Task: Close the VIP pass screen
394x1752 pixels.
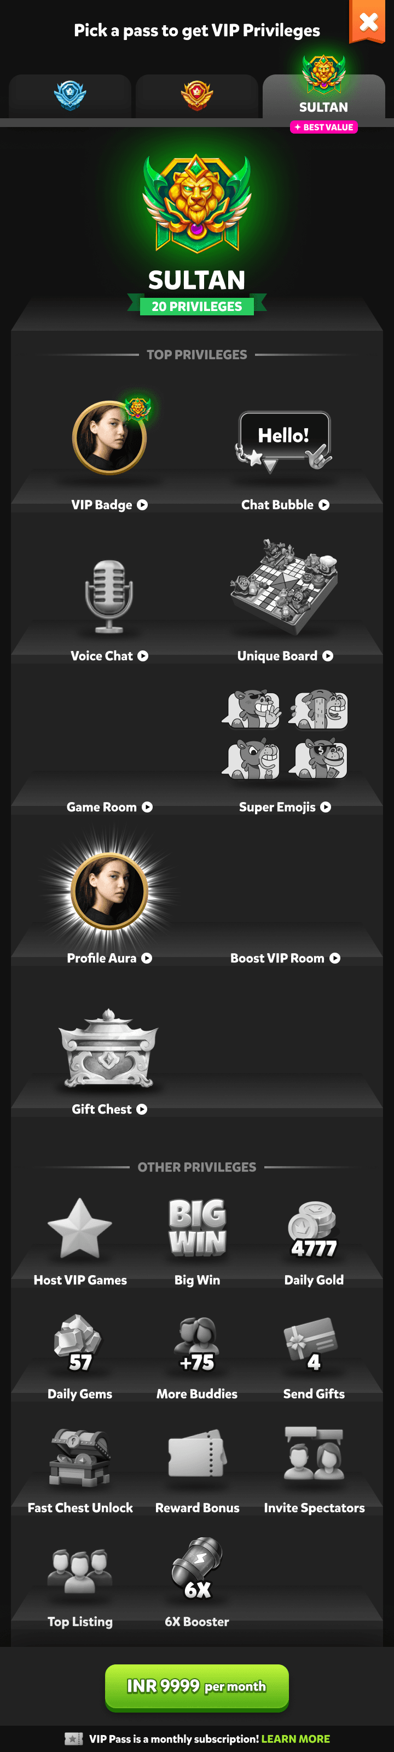Action: tap(368, 22)
